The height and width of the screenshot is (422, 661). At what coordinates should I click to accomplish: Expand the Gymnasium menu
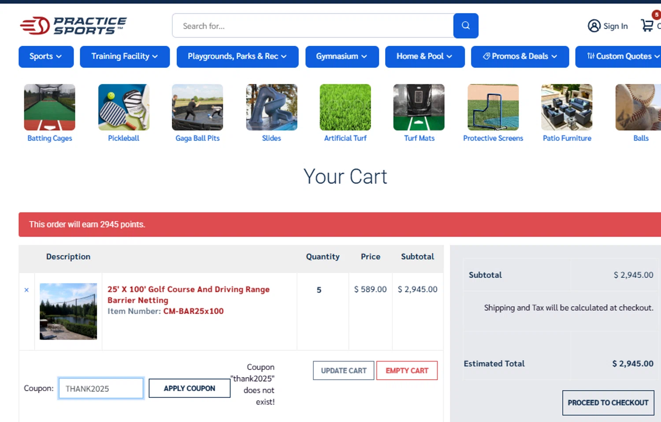pos(342,56)
